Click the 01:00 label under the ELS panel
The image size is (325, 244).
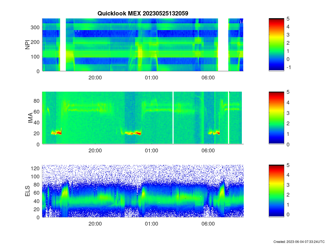click(151, 224)
